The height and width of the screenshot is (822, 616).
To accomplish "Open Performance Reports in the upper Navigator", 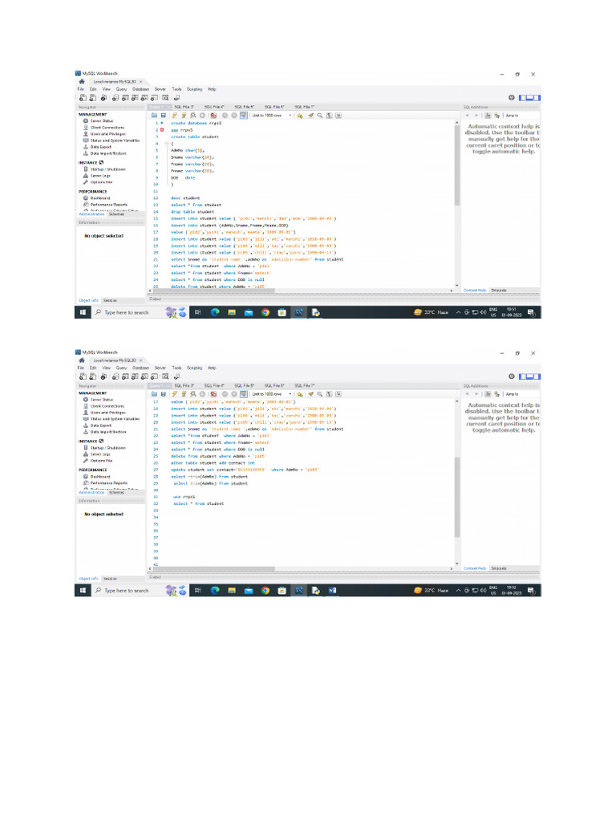I will pyautogui.click(x=108, y=205).
